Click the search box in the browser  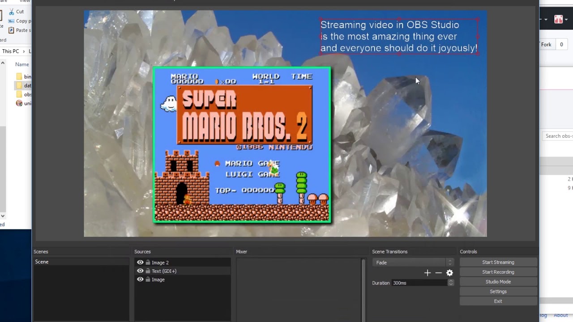coord(558,136)
